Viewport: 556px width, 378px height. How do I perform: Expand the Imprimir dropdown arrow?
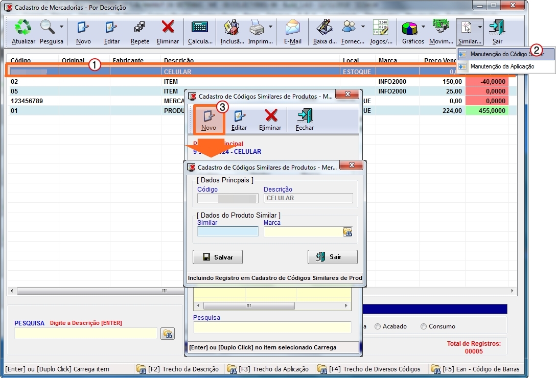click(x=270, y=27)
